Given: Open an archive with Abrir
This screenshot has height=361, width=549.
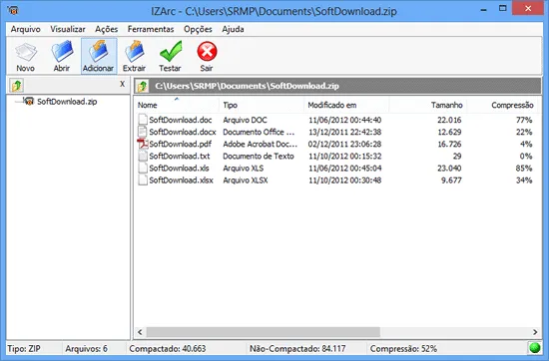Looking at the screenshot, I should (x=62, y=56).
